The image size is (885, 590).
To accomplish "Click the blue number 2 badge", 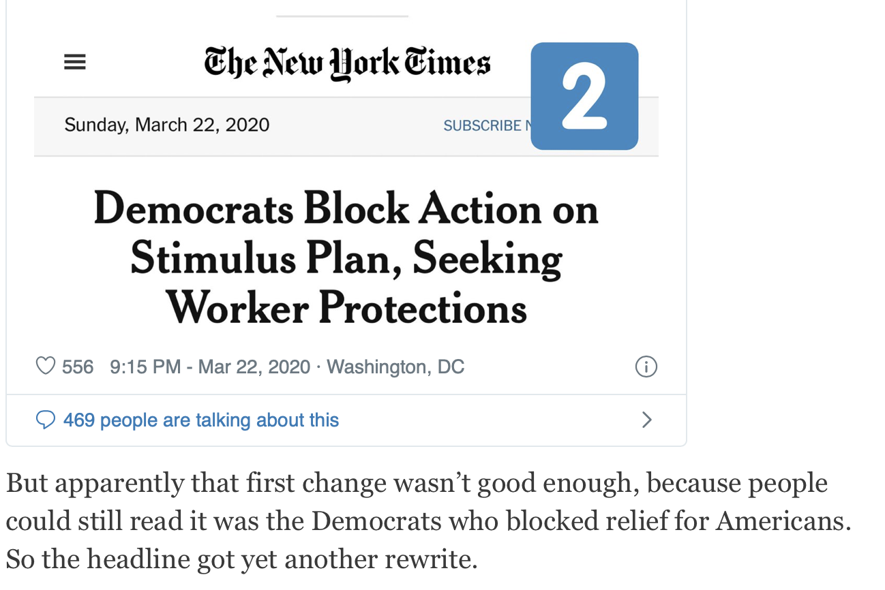I will 584,96.
